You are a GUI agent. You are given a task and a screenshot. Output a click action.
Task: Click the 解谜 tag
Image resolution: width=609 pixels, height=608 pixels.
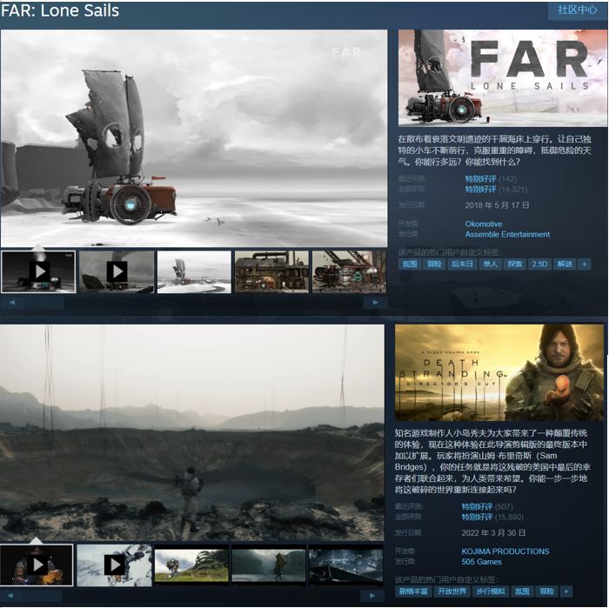(565, 264)
